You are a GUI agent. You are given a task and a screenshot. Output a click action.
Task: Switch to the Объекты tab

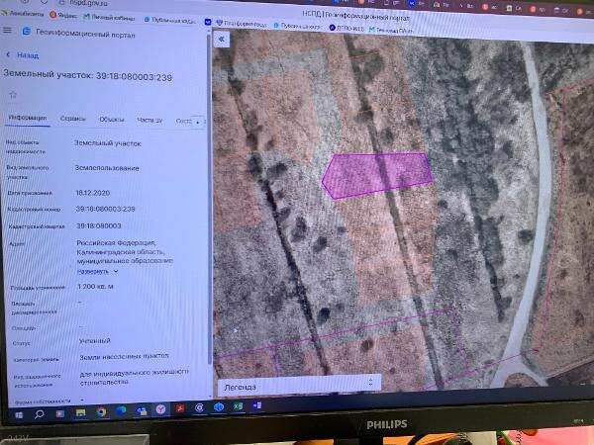click(112, 120)
